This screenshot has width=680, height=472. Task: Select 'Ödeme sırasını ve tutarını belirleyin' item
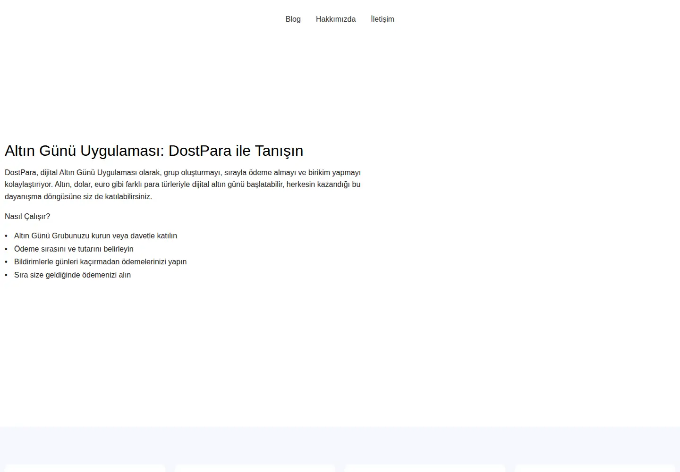pyautogui.click(x=74, y=249)
